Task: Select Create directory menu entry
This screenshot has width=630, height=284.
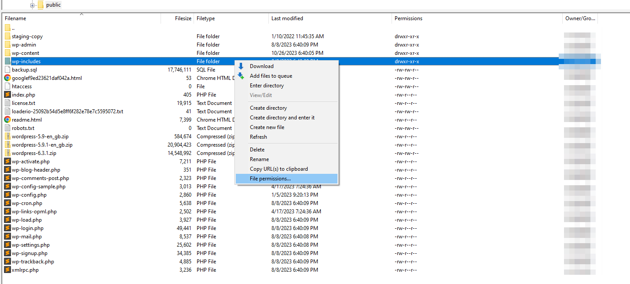Action: 287,108
